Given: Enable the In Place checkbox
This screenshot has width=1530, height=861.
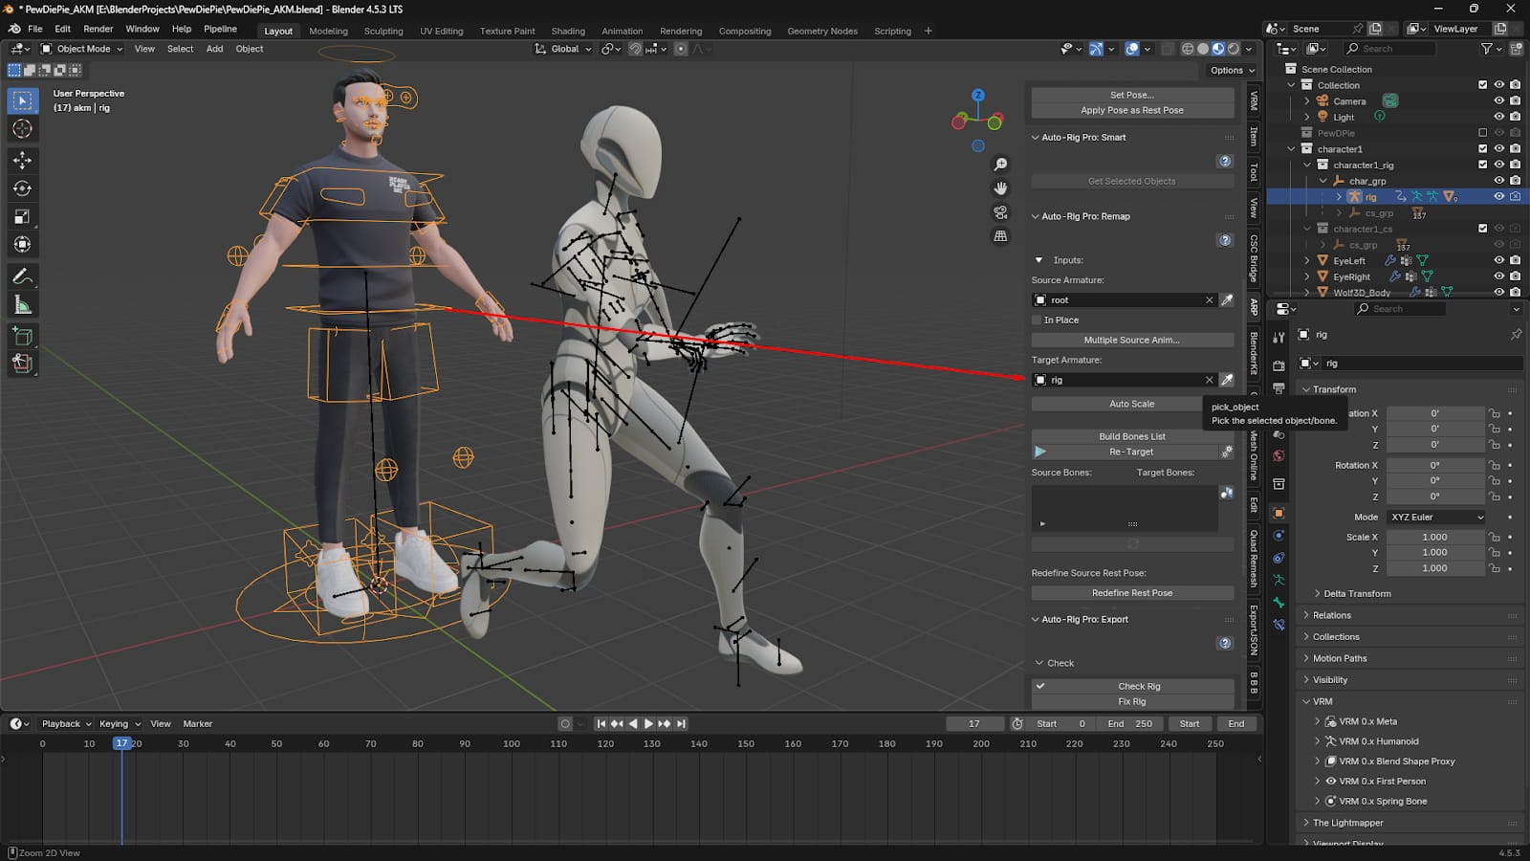Looking at the screenshot, I should coord(1037,320).
